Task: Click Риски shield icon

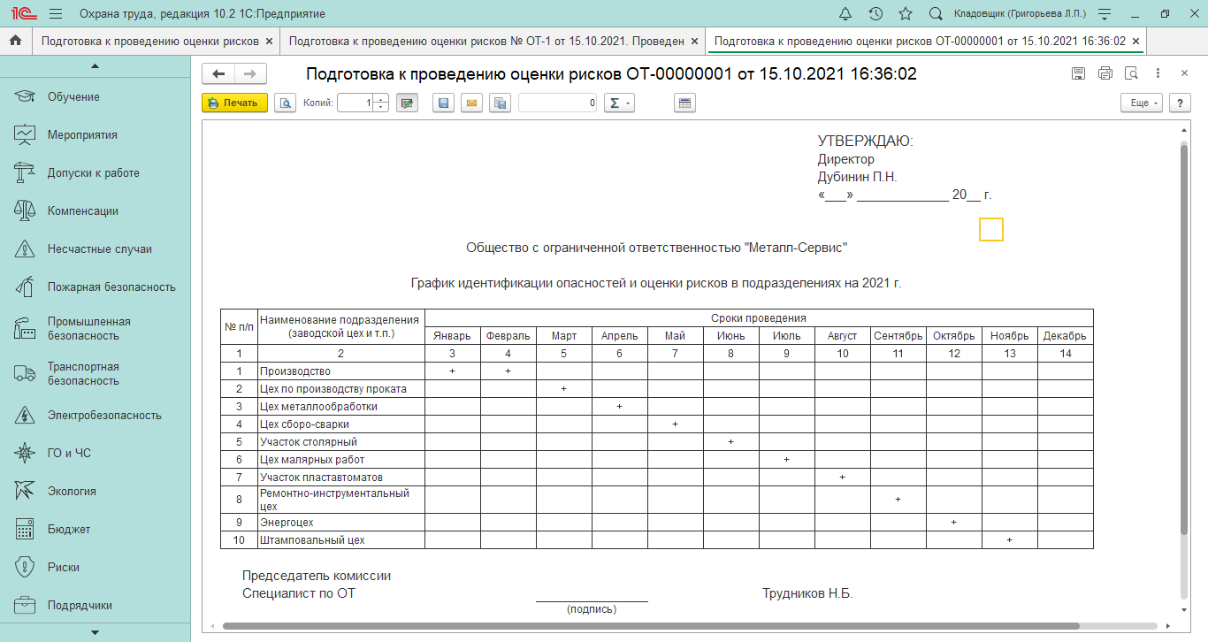Action: [25, 568]
